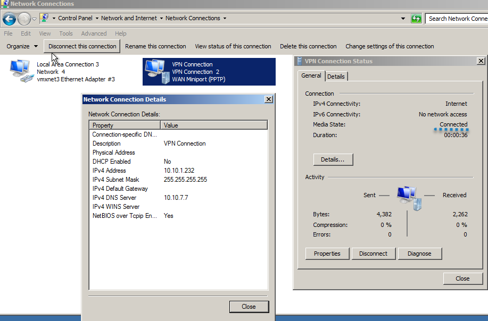Viewport: 488px width, 321px height.
Task: Click the green Refresh address button
Action: point(417,19)
